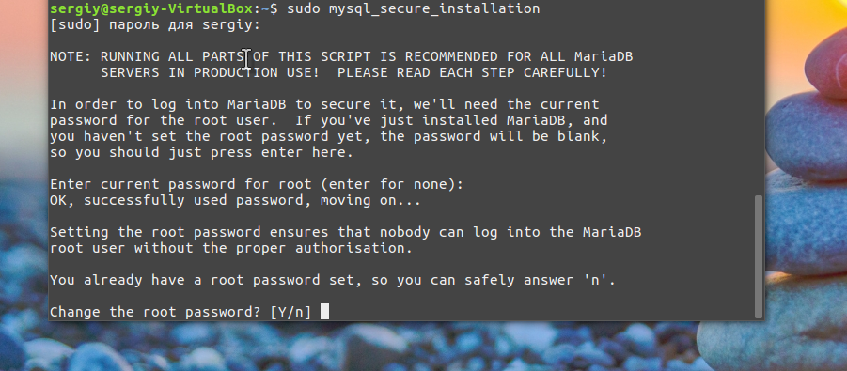Click the [Y/n] option text

click(x=290, y=312)
